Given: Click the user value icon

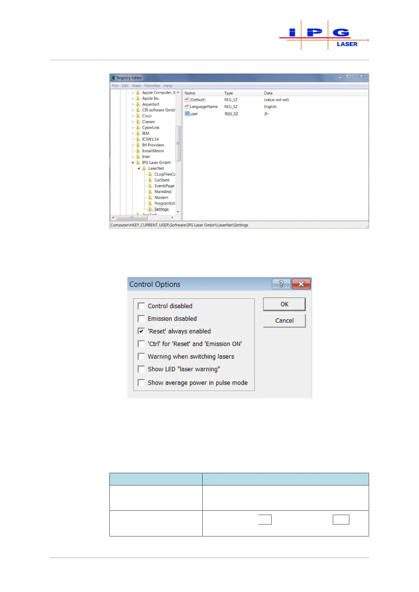Looking at the screenshot, I should (187, 114).
